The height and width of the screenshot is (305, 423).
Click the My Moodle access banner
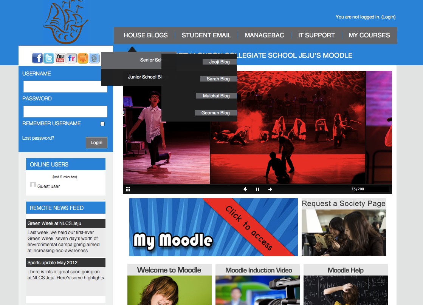point(213,227)
